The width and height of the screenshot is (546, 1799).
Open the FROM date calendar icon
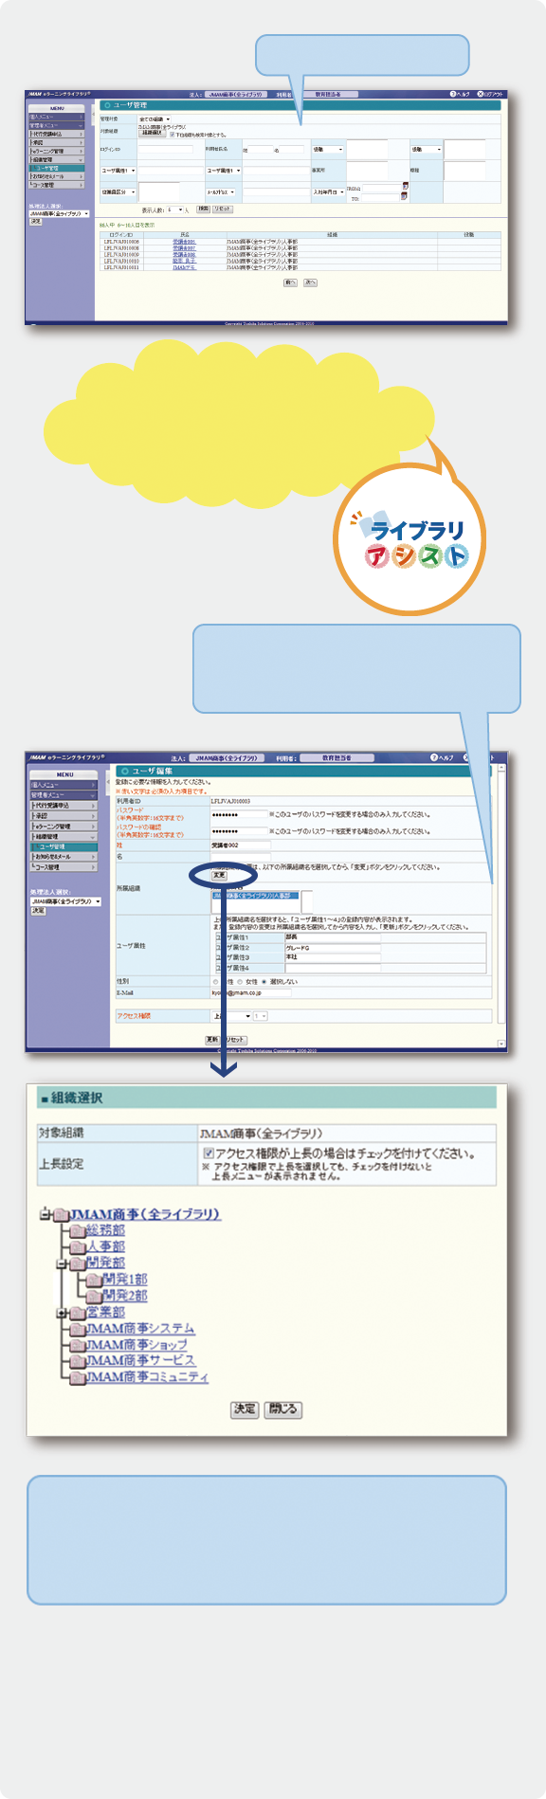(405, 186)
